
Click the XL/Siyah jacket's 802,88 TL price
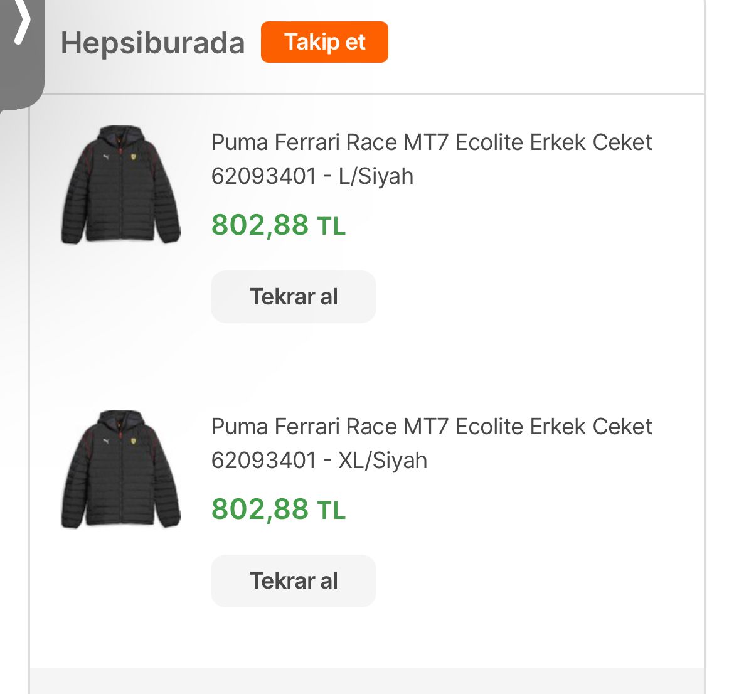[278, 509]
